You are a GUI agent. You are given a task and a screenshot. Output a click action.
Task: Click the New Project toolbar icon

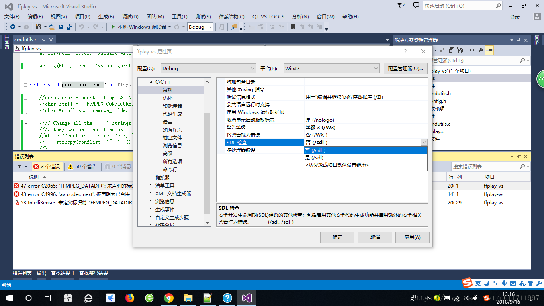click(38, 27)
